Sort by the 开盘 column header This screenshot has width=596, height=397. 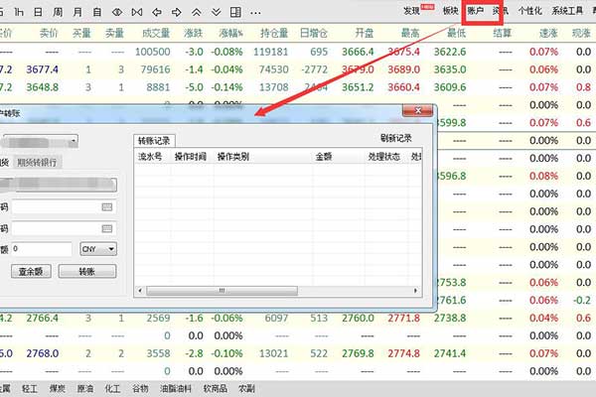tap(365, 34)
